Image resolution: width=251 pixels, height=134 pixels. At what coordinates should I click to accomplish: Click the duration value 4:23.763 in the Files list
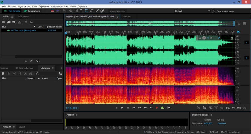click(52, 30)
